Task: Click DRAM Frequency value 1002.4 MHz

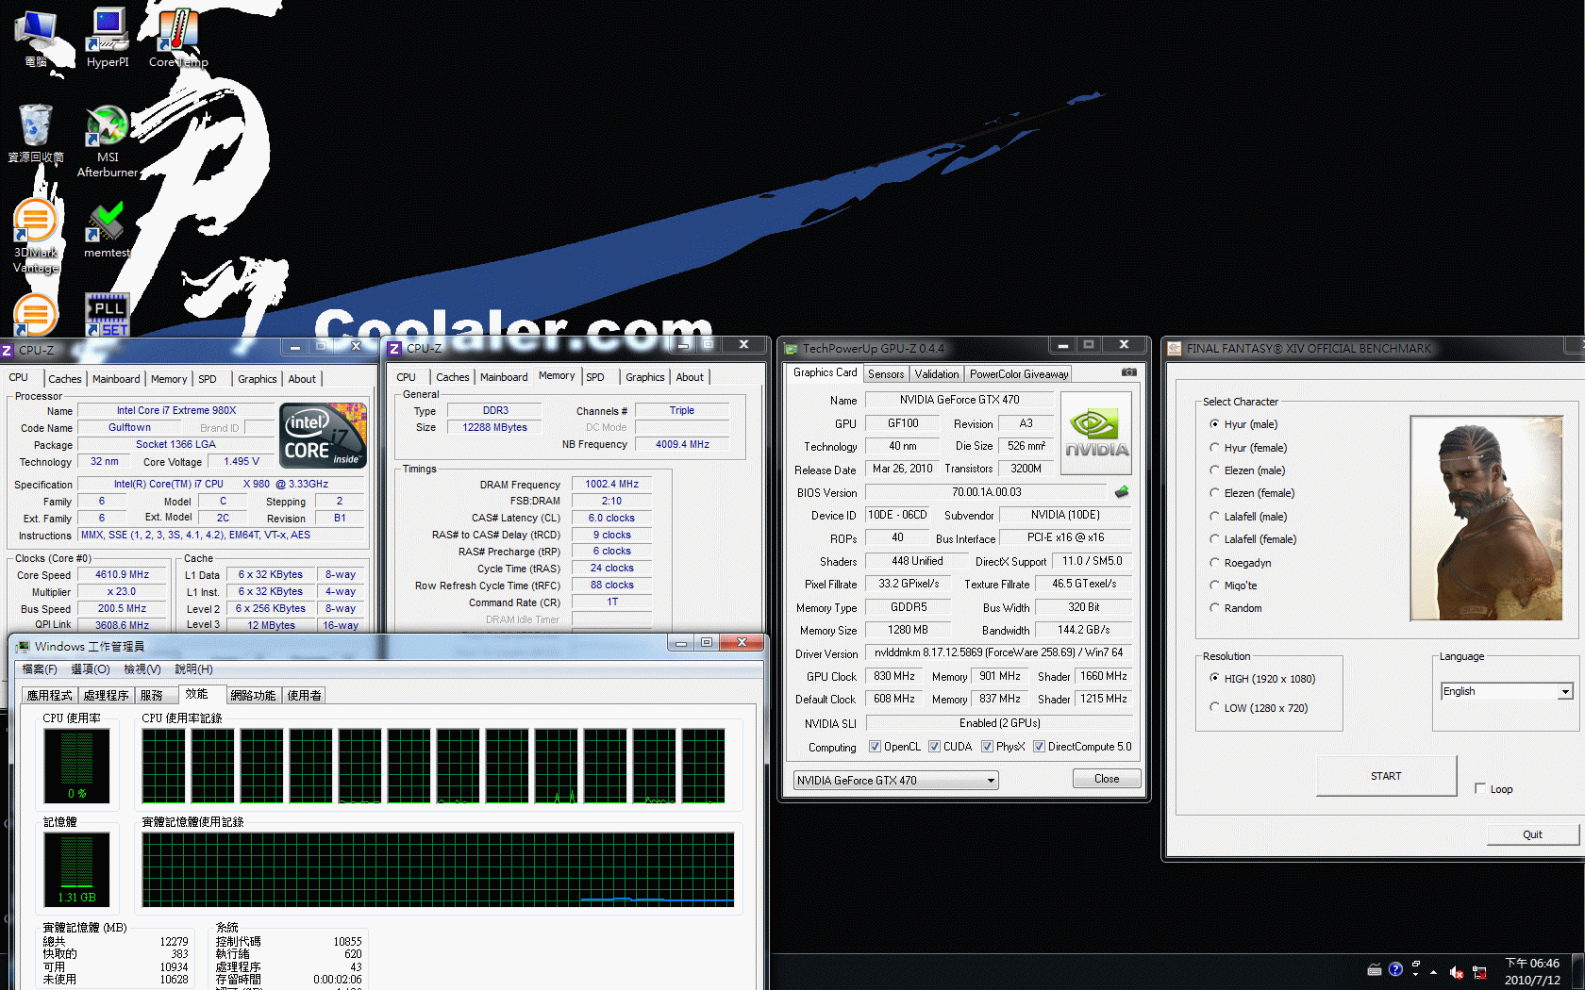Action: tap(611, 485)
